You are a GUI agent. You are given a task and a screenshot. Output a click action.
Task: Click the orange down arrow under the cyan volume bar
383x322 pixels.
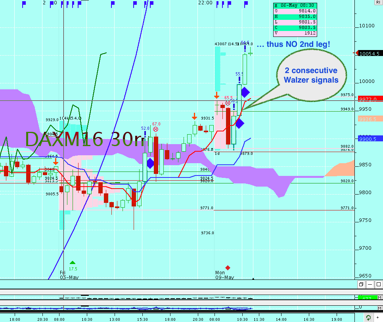click(x=216, y=95)
